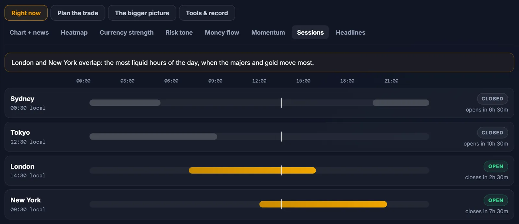Click the "00:30 local" Sydney time
The width and height of the screenshot is (519, 224).
(28, 108)
